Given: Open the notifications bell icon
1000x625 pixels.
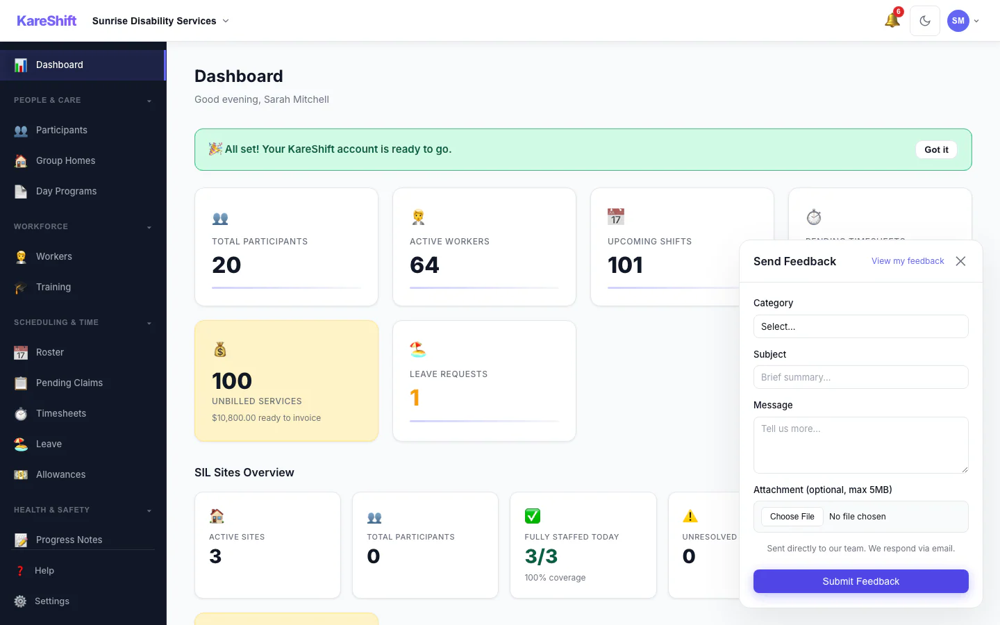Looking at the screenshot, I should point(892,20).
